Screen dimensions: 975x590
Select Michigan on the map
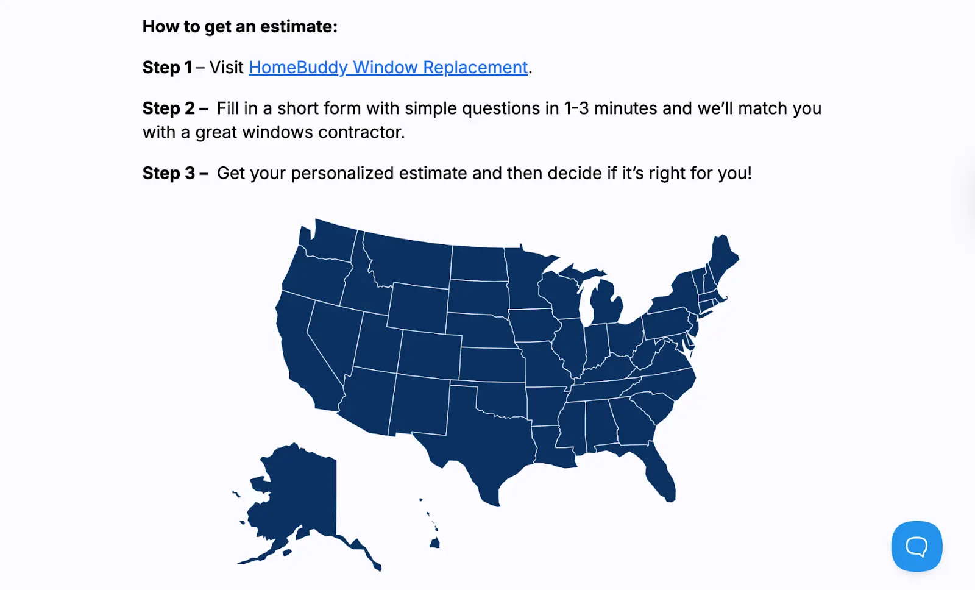tap(605, 303)
